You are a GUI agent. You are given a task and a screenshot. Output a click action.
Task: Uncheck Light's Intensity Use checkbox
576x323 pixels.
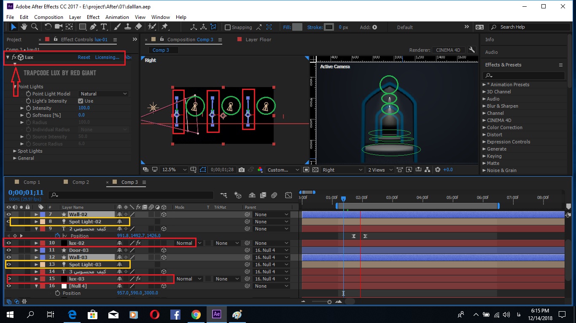(x=81, y=101)
